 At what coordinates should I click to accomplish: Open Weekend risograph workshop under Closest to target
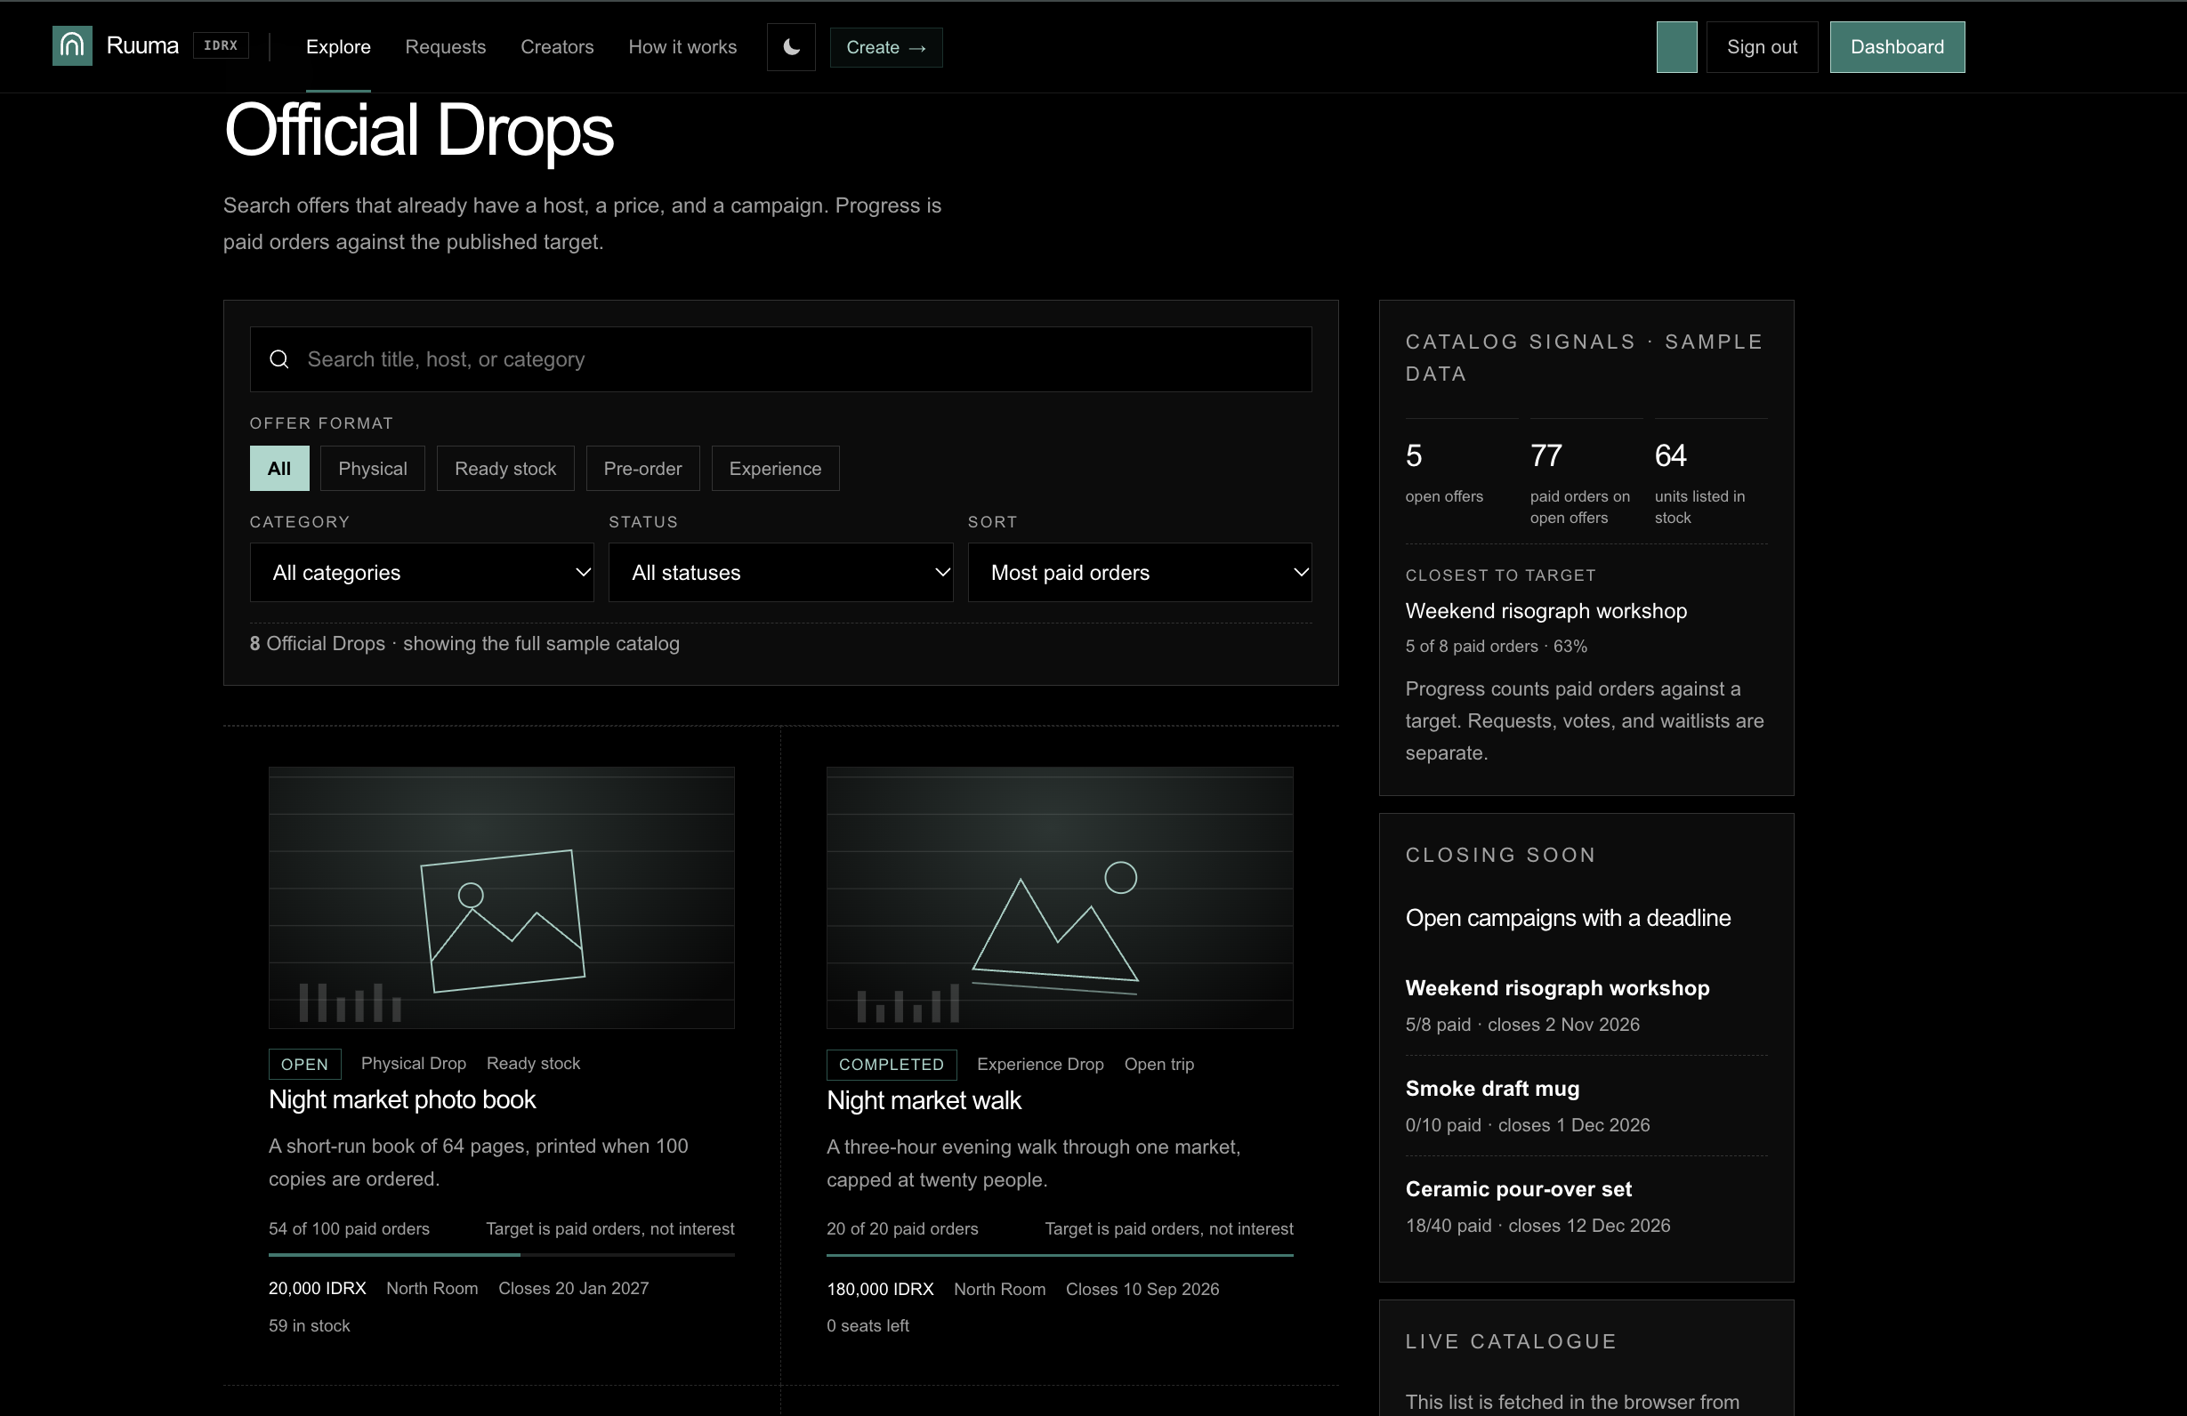[x=1545, y=611]
